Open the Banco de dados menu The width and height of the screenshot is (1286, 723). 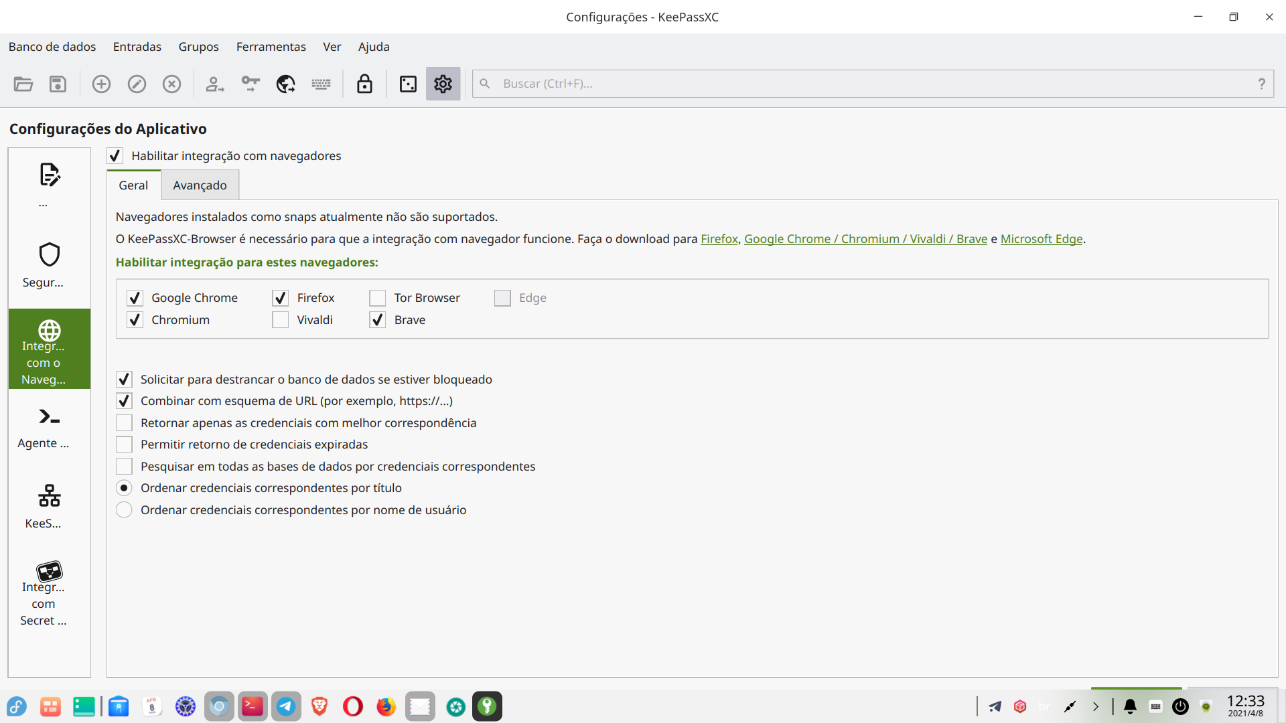(52, 46)
